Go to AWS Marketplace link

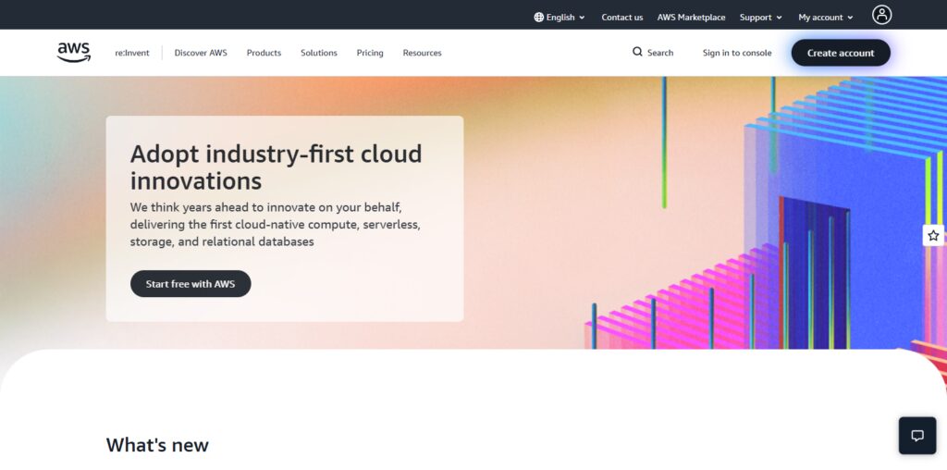(x=691, y=18)
